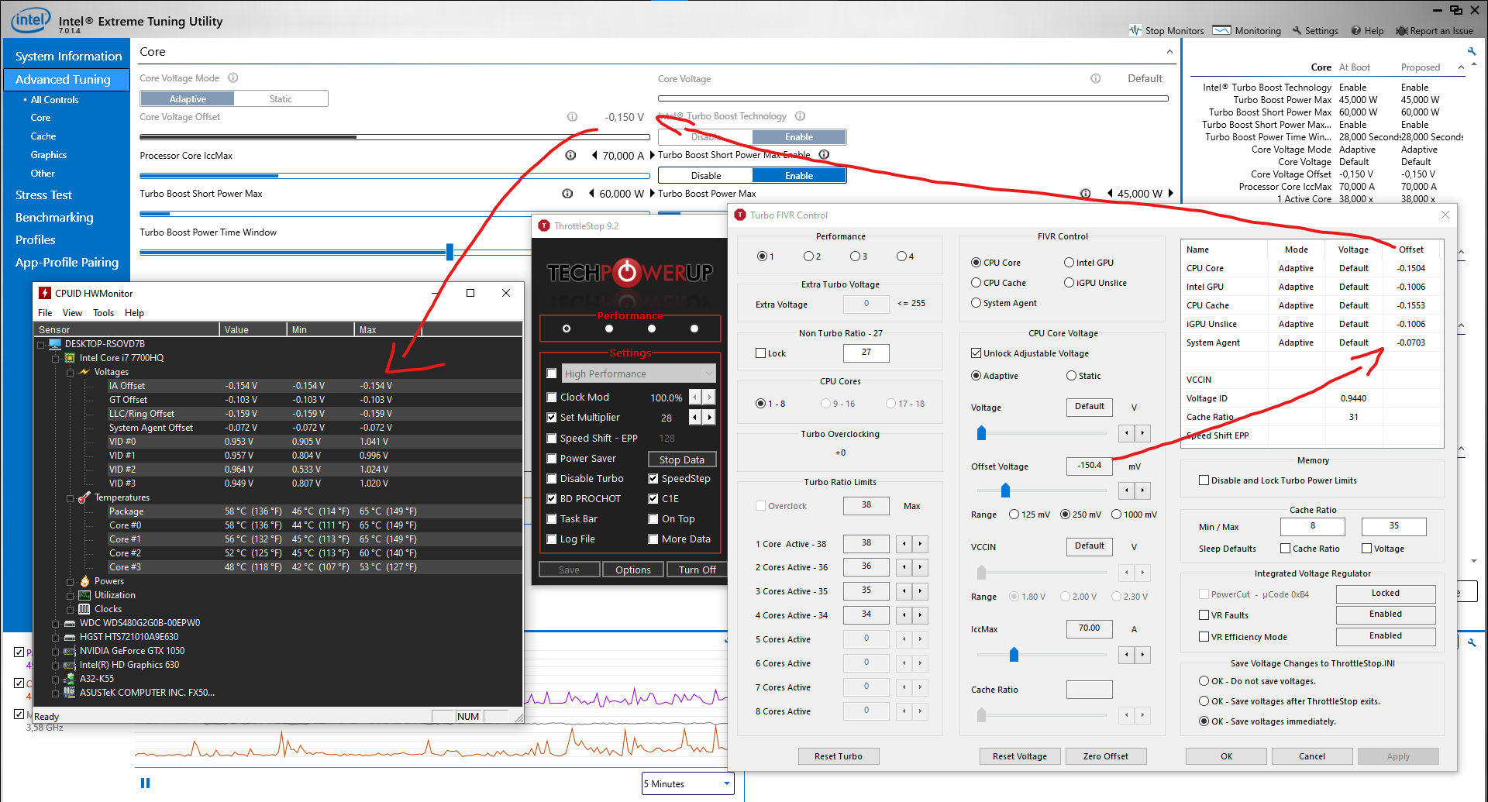1488x802 pixels.
Task: Increase Turbo Boost Power Max with right arrow
Action: [1171, 194]
